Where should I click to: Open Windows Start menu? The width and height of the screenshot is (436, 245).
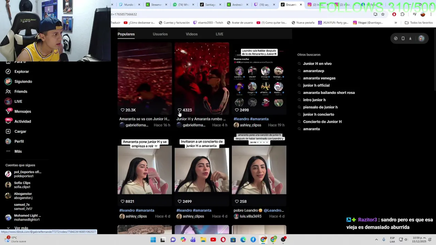click(x=153, y=240)
